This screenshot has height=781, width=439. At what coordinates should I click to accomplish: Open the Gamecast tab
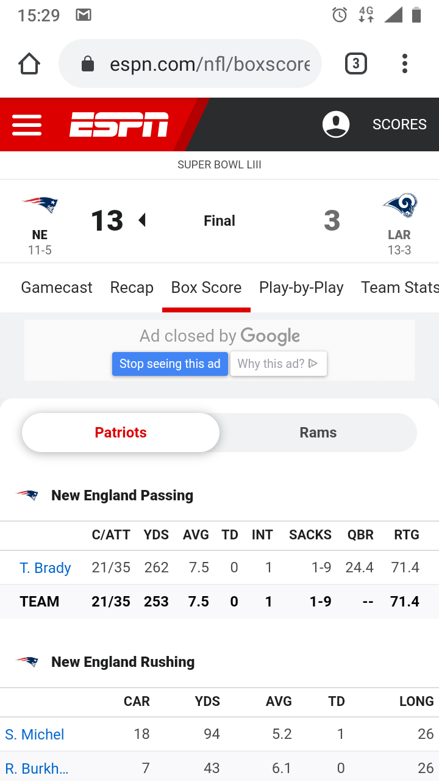[x=57, y=287]
